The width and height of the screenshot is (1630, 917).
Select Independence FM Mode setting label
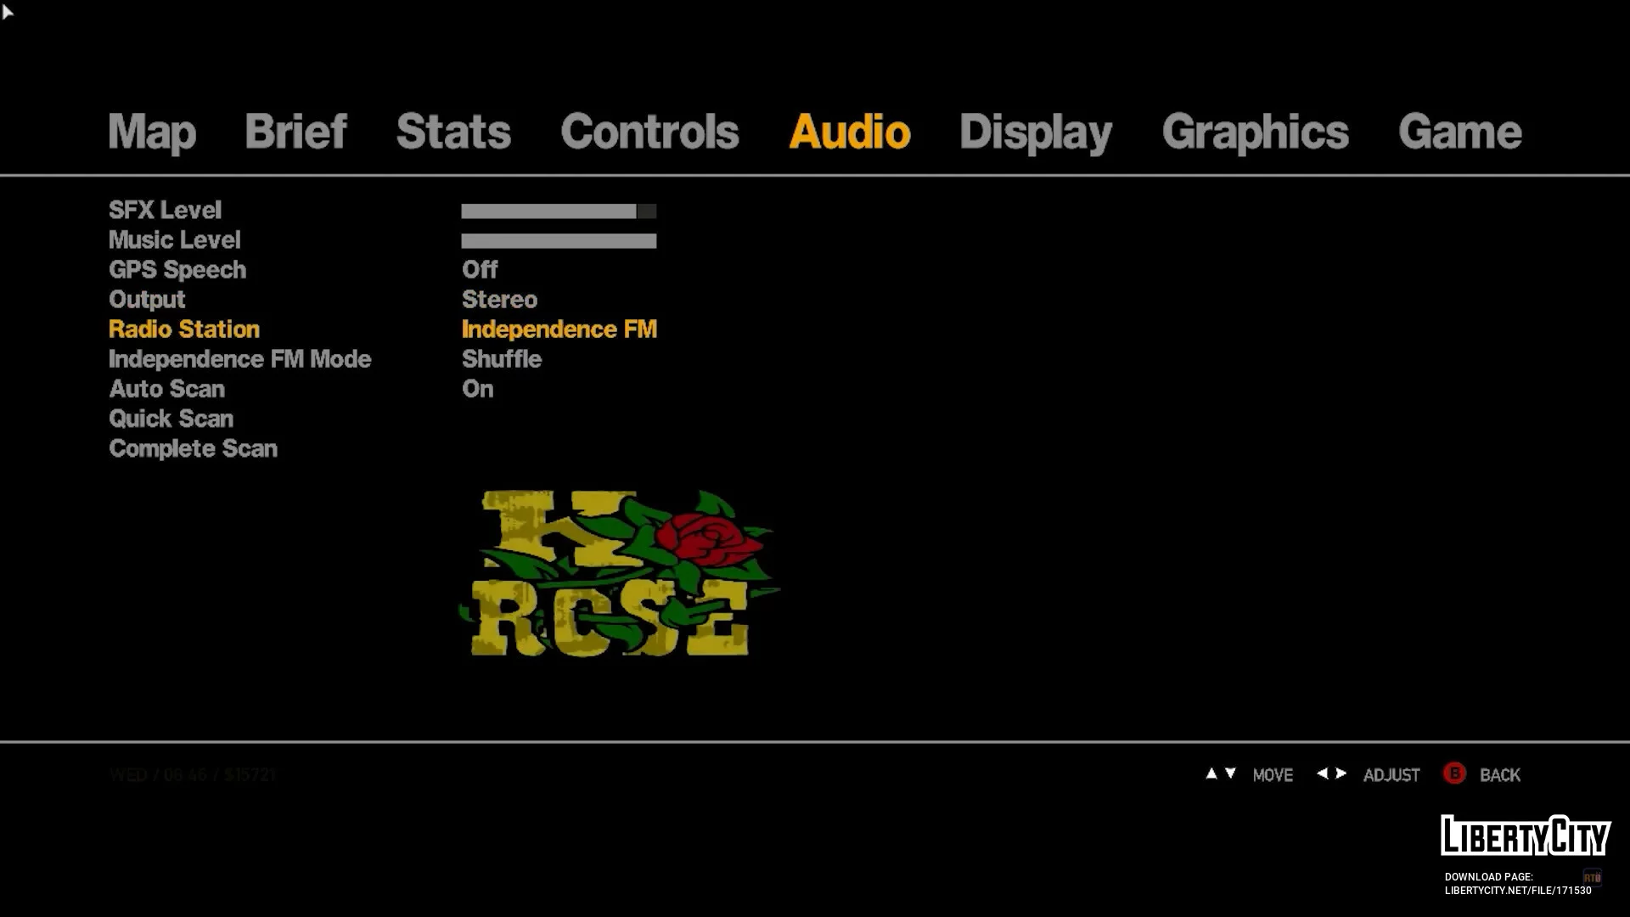[x=240, y=359]
